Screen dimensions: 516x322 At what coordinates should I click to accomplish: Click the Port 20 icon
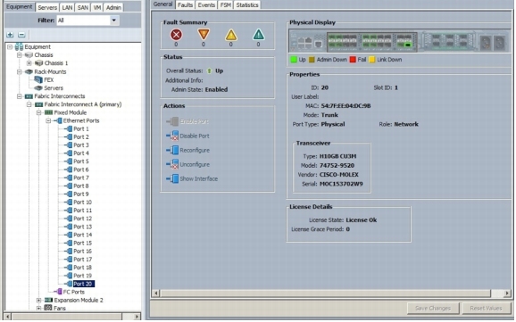pyautogui.click(x=69, y=284)
